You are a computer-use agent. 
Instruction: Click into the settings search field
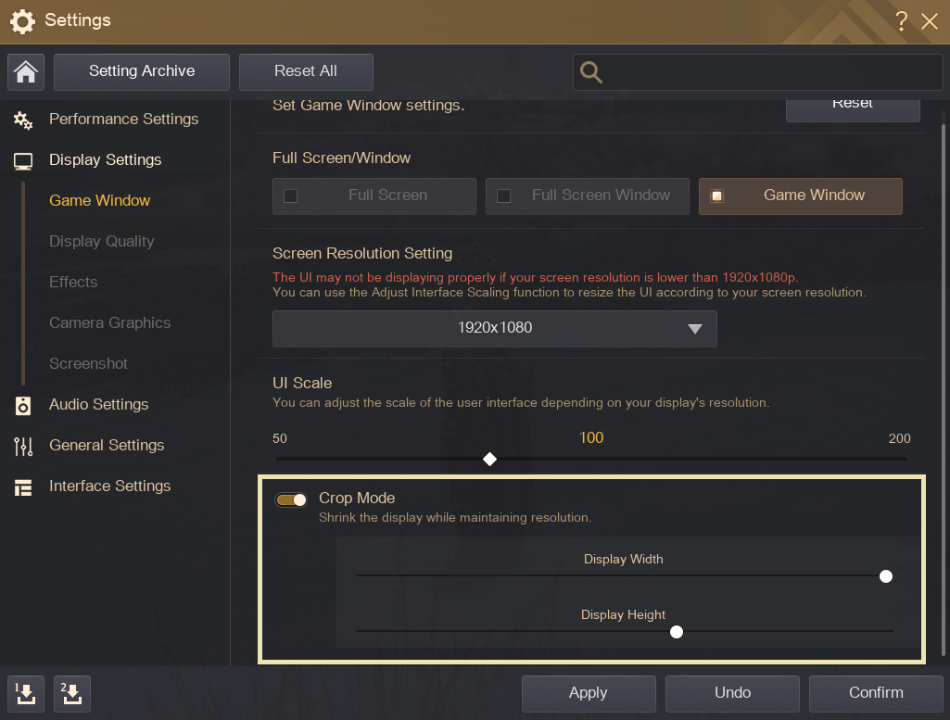[757, 72]
